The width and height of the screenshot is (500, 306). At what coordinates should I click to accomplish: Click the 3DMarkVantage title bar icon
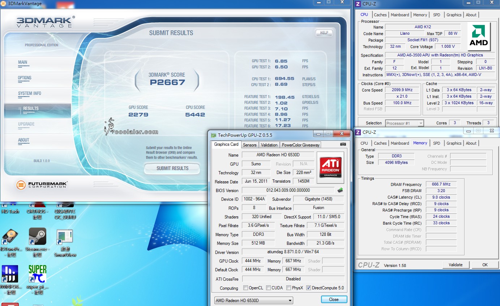pos(4,4)
